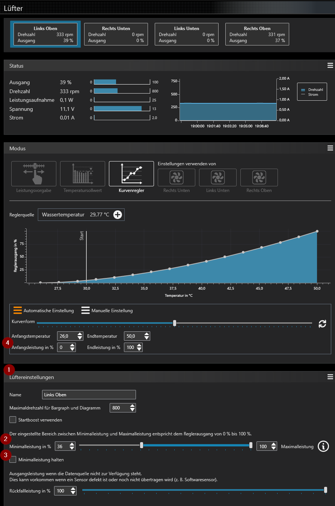
Task: Decrease Rückfallleistung in % with down arrow
Action: (x=73, y=493)
